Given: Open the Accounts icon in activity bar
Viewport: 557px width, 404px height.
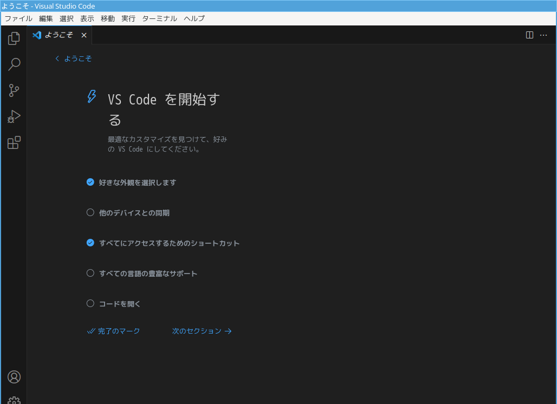Looking at the screenshot, I should click(14, 377).
